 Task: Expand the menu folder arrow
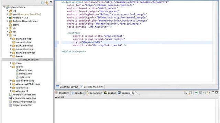pyautogui.click(x=11, y=63)
